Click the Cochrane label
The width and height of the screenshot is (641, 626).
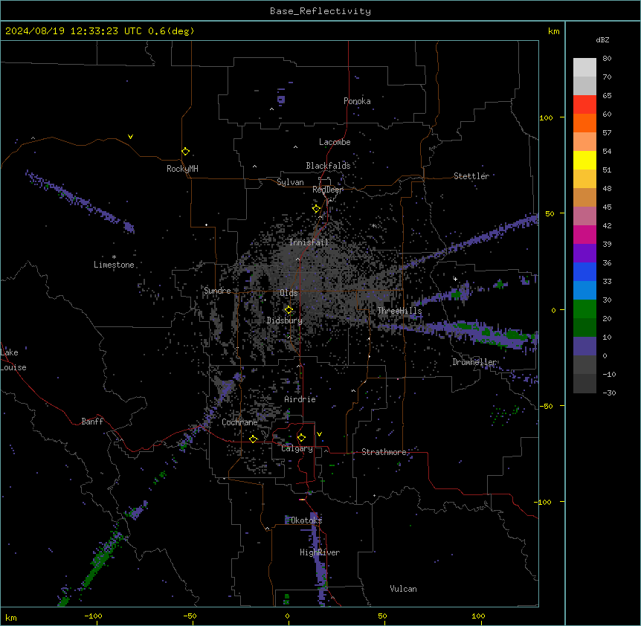[239, 422]
